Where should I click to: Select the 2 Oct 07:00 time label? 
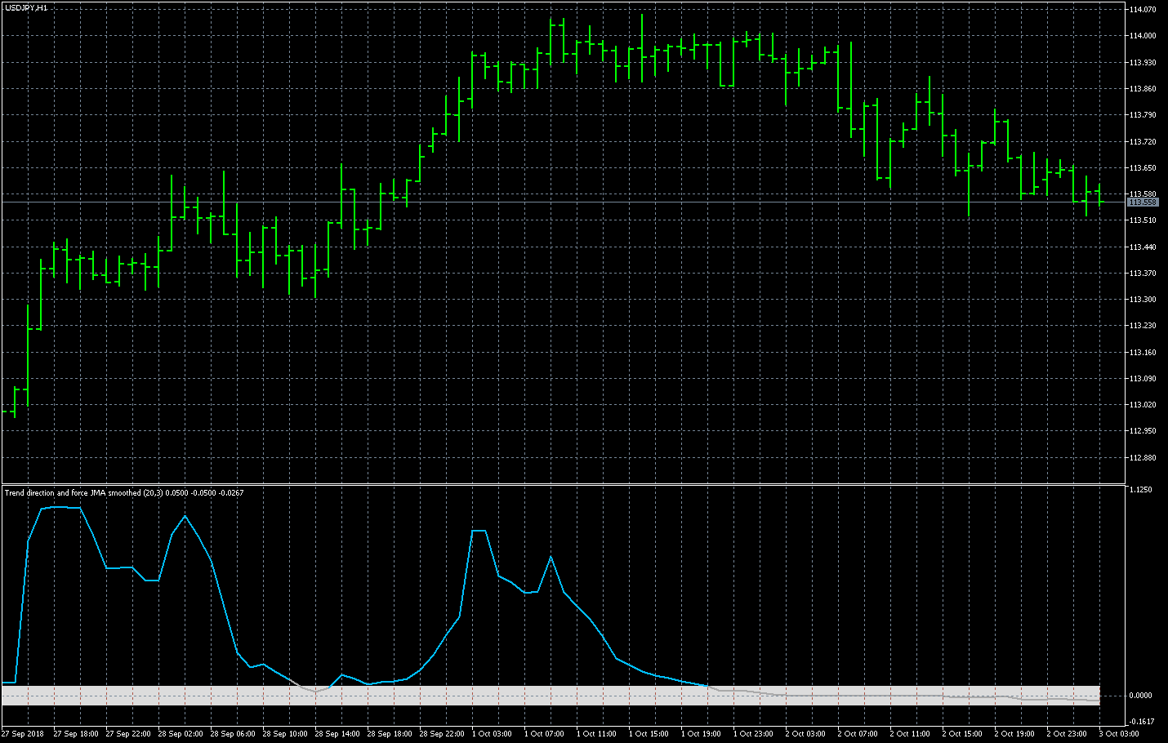tap(858, 733)
